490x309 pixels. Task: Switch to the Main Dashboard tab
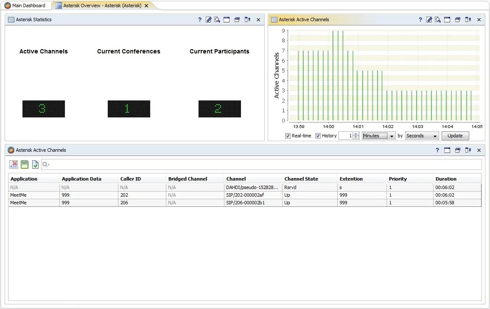pyautogui.click(x=25, y=6)
